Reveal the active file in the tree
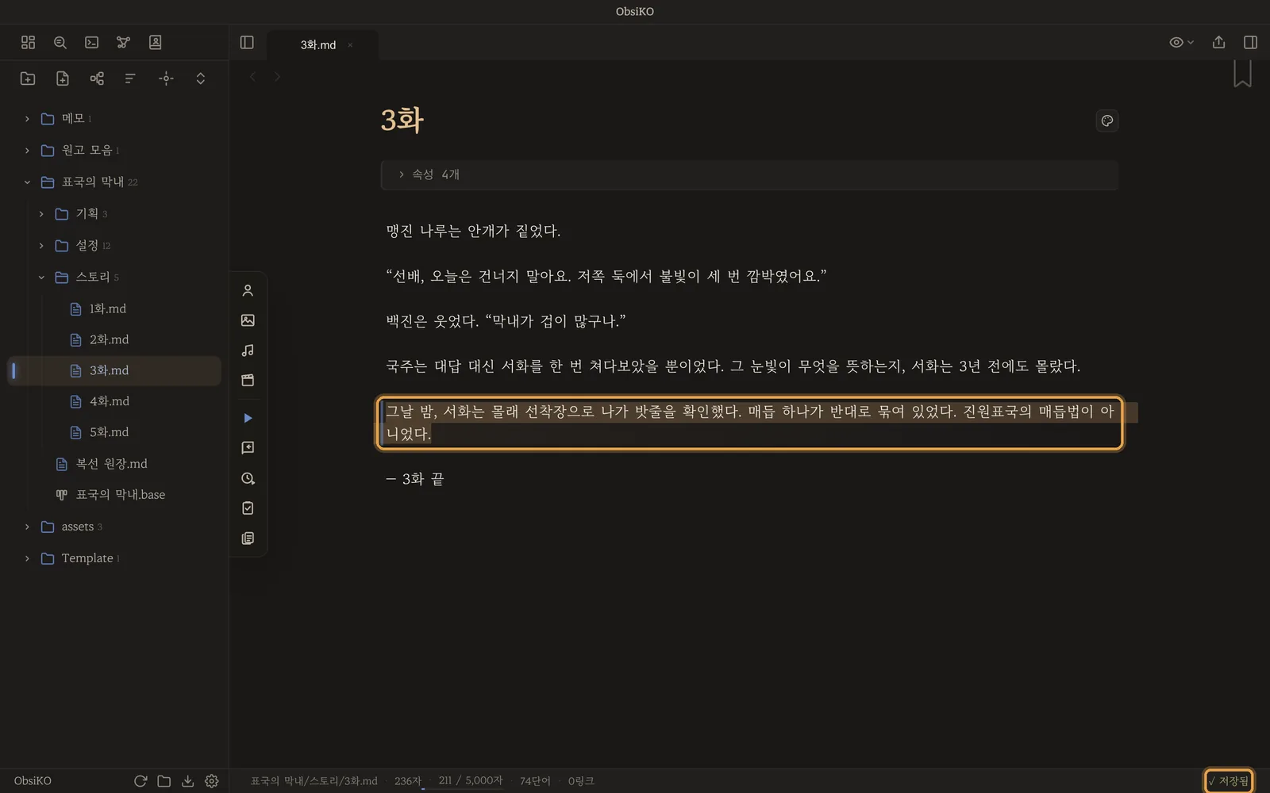 (166, 78)
